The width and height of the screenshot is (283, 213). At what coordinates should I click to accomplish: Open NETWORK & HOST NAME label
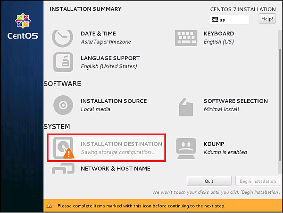pos(116,168)
